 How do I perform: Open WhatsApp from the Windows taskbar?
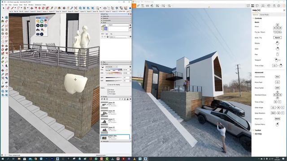96,159
